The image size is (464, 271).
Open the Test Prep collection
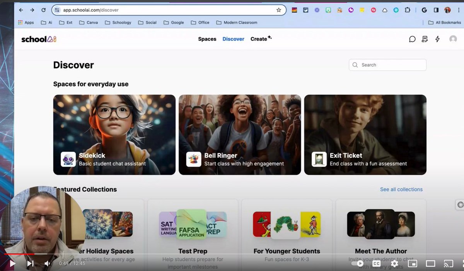(x=193, y=235)
